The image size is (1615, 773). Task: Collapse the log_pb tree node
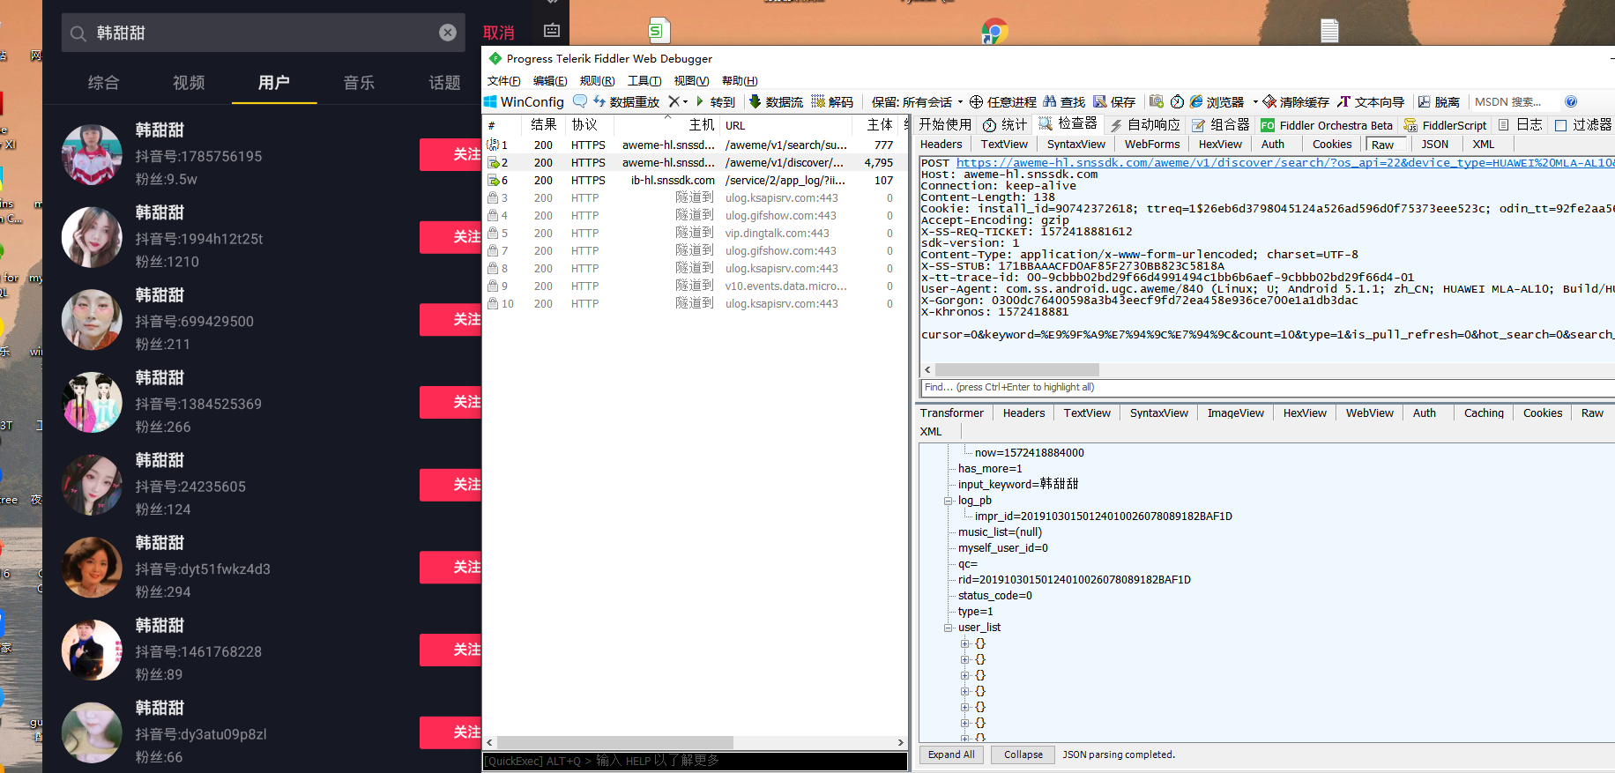(x=949, y=501)
